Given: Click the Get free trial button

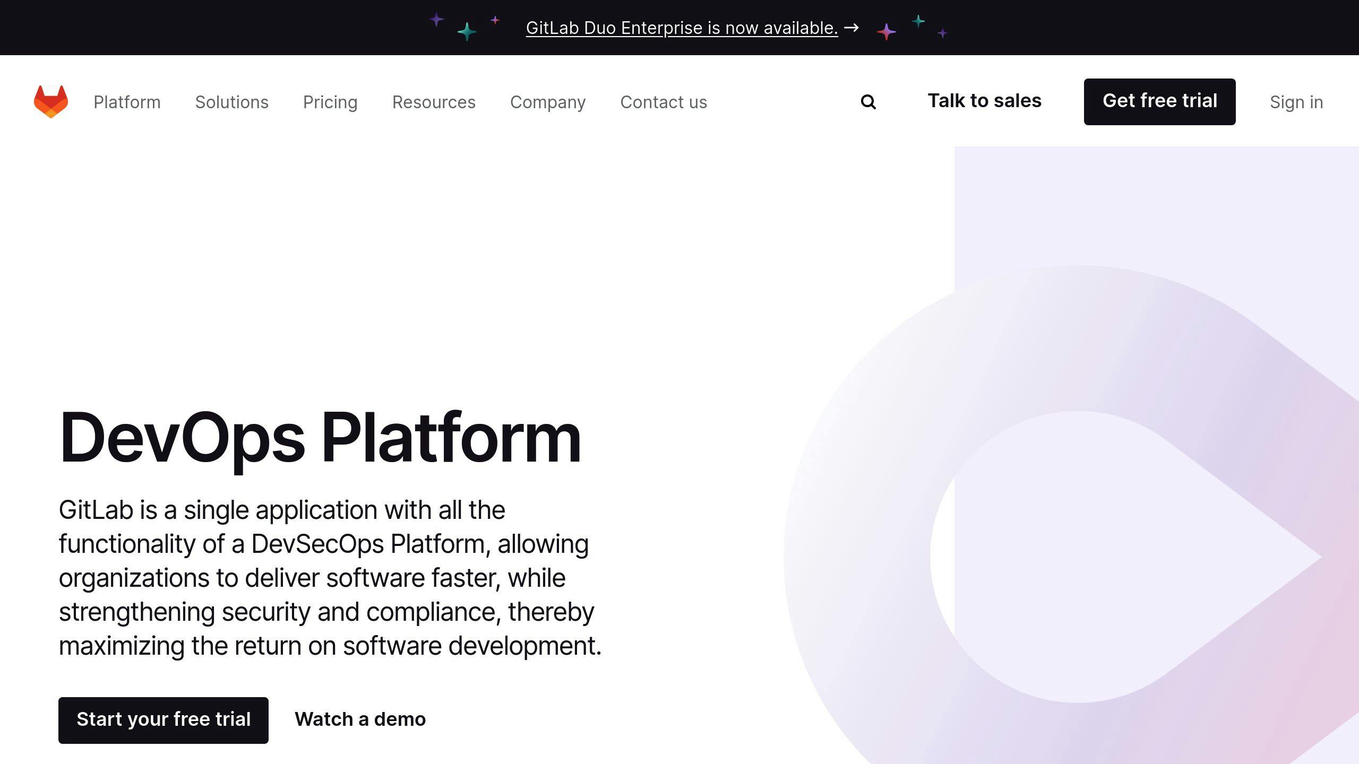Looking at the screenshot, I should 1159,101.
